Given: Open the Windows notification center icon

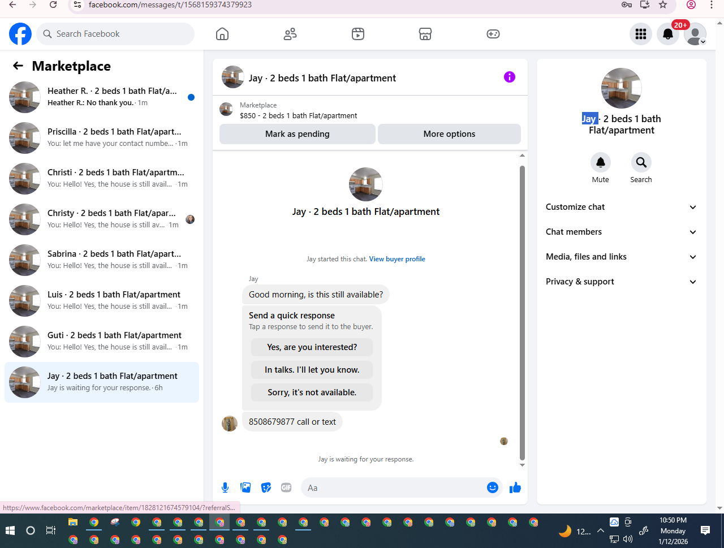Looking at the screenshot, I should tap(705, 530).
